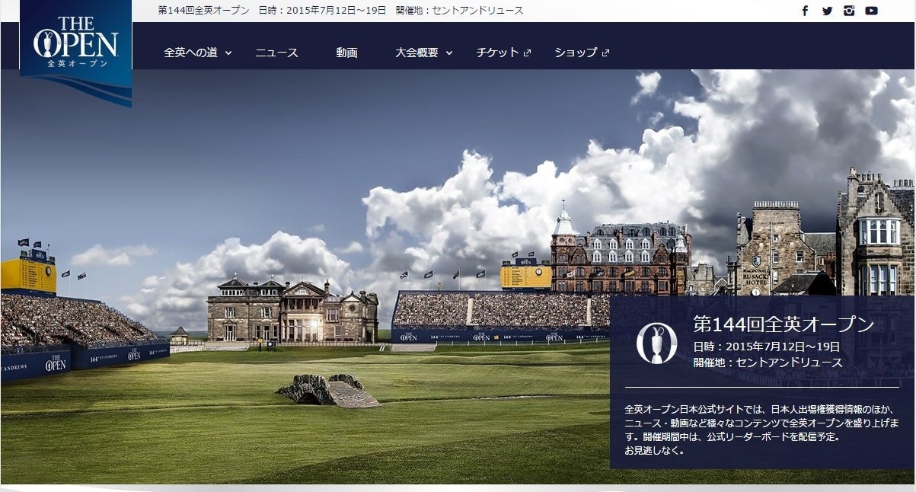Expand the 大会概要 dropdown arrow
Screen dimensions: 916x492
449,53
